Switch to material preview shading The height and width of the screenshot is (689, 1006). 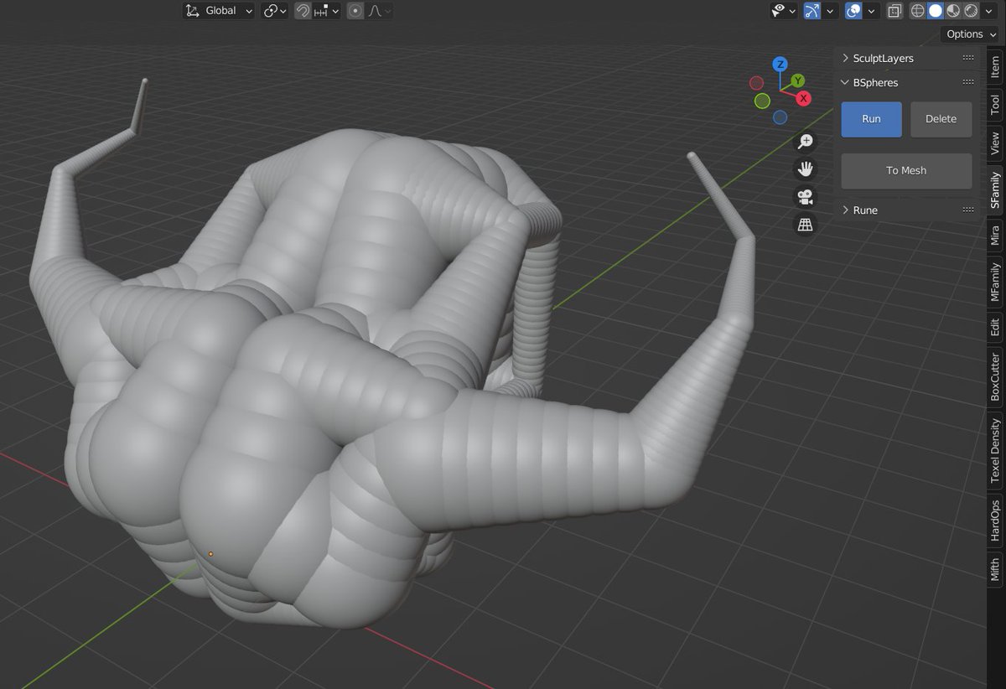click(953, 11)
